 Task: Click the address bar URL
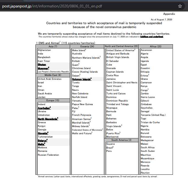coord(52,6)
